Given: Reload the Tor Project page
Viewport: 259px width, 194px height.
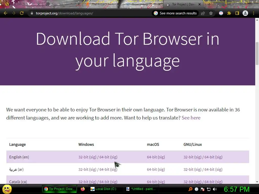Looking at the screenshot, I should pos(22,13).
